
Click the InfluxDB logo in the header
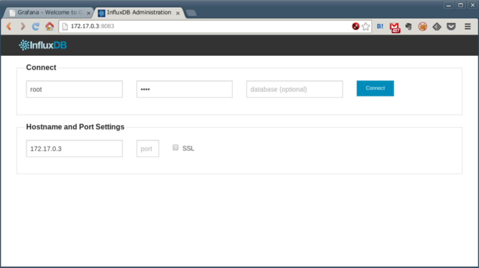click(x=43, y=45)
